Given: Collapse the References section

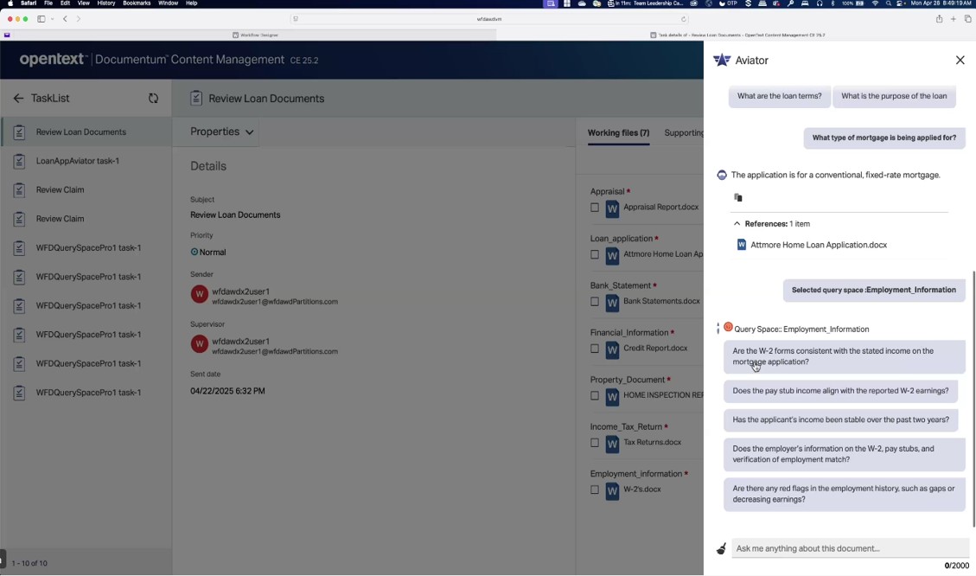Looking at the screenshot, I should tap(737, 223).
